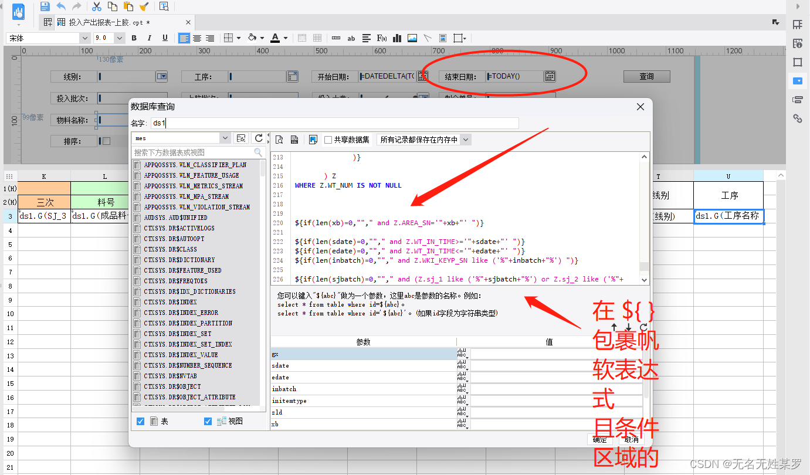This screenshot has width=810, height=475.
Task: Paste from clipboard using the paste icon
Action: click(x=128, y=7)
